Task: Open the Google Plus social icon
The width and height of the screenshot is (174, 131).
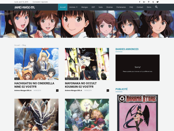Action: click(x=144, y=2)
